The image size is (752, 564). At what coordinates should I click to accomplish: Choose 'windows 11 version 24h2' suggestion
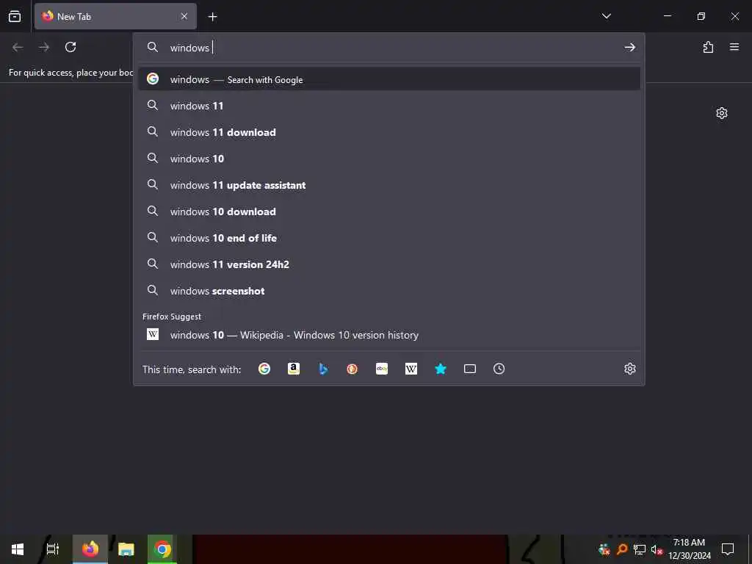point(389,264)
